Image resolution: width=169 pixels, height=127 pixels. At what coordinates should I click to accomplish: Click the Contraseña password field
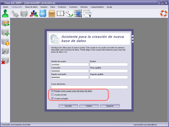(x=70, y=71)
